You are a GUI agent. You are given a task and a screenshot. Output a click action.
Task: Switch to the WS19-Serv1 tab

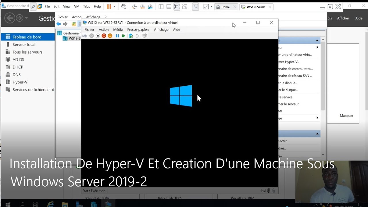click(x=256, y=7)
